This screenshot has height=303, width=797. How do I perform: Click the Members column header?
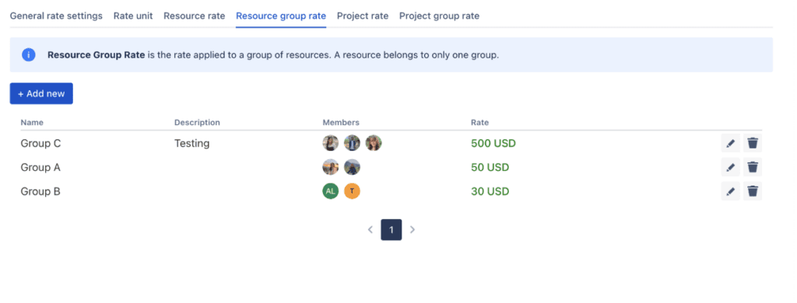coord(341,122)
